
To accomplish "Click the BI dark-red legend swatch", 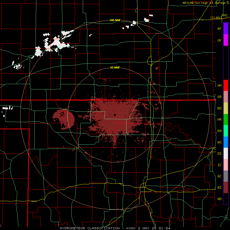I will [x=226, y=188].
